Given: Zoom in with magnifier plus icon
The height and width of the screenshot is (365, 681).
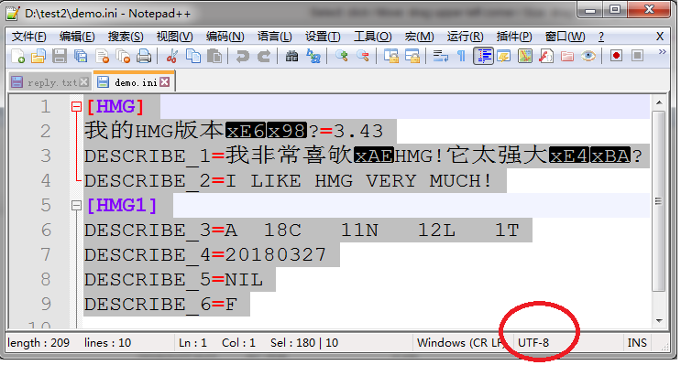Looking at the screenshot, I should 341,56.
